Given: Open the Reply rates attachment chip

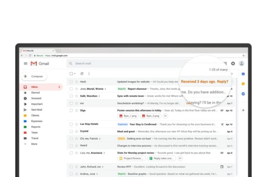Looking at the screenshot, I should pyautogui.click(x=161, y=158).
